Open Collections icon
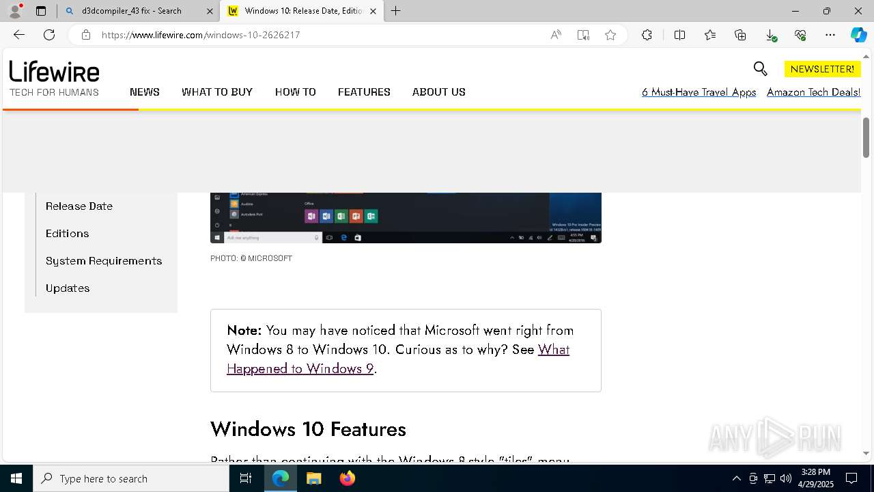 click(x=740, y=35)
